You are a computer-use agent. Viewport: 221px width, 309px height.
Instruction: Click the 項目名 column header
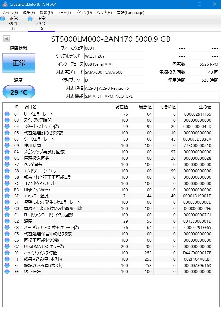[64, 107]
